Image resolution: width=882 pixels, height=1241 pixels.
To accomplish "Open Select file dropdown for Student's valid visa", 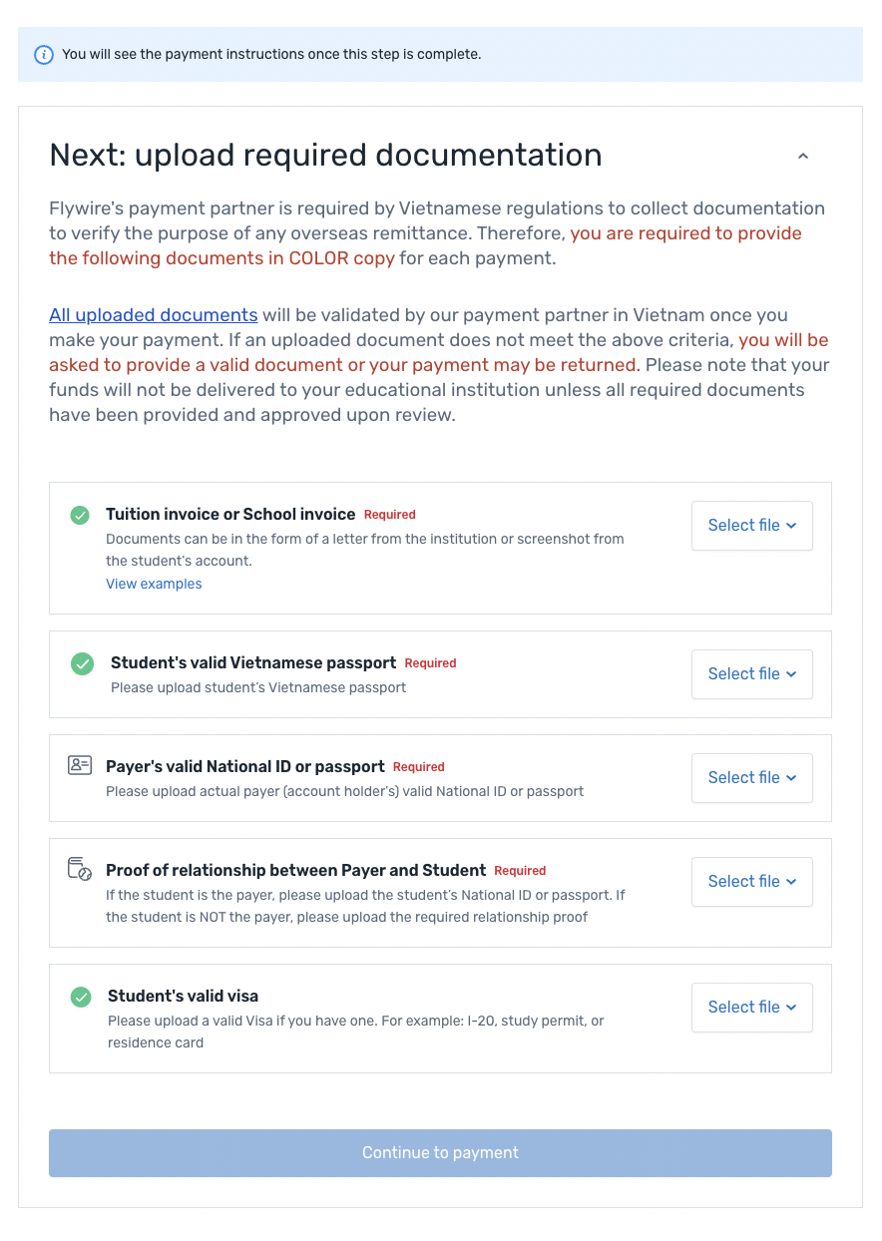I will click(x=751, y=1008).
